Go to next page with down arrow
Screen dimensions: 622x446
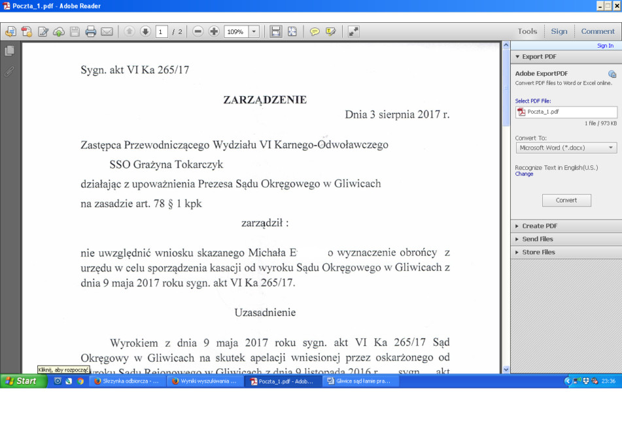coord(145,31)
